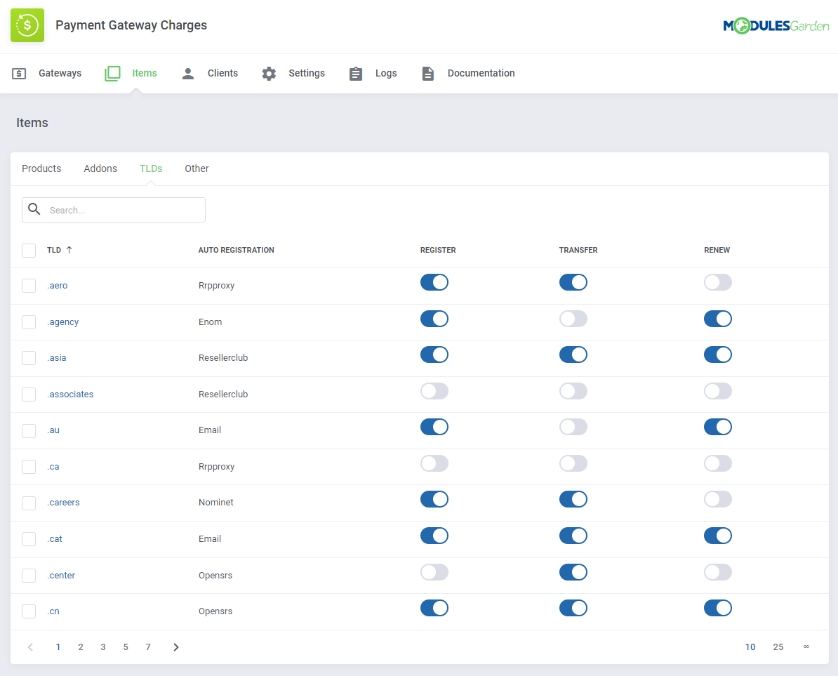The image size is (838, 676).
Task: Focus the Search input field
Action: click(x=113, y=210)
